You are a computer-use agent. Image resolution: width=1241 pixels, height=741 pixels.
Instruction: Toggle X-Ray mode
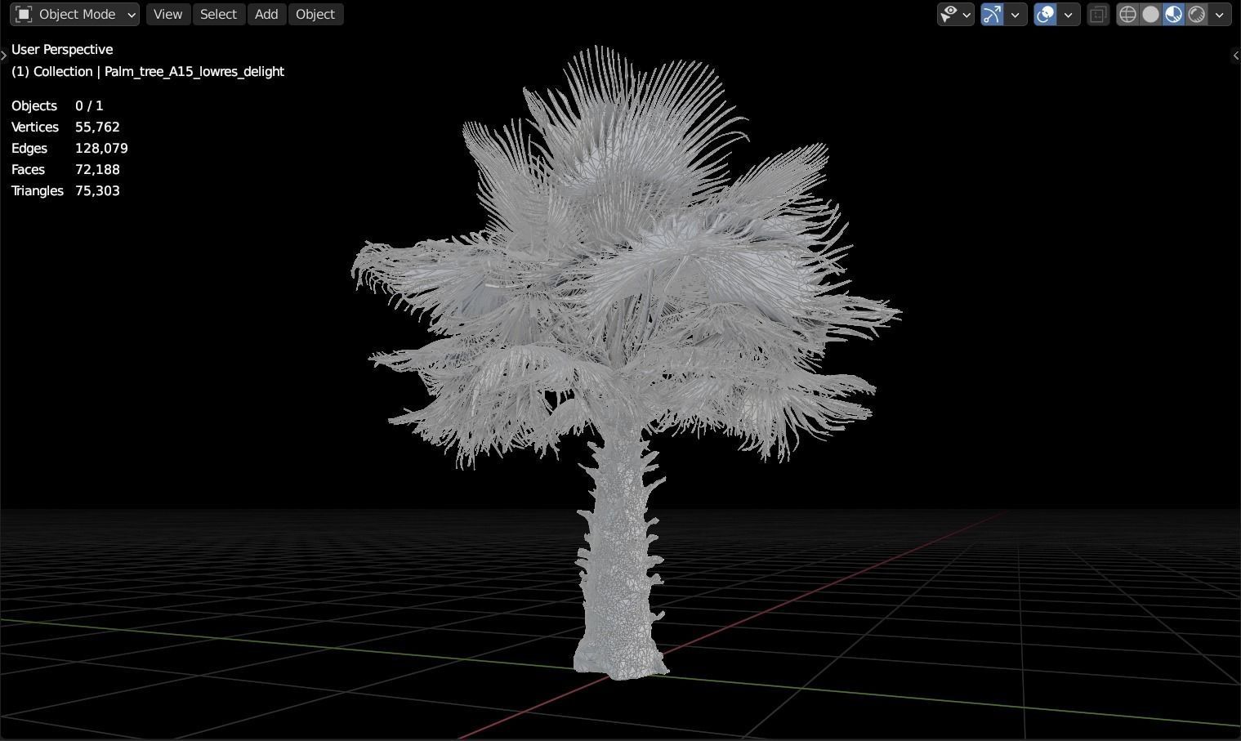pyautogui.click(x=1098, y=14)
